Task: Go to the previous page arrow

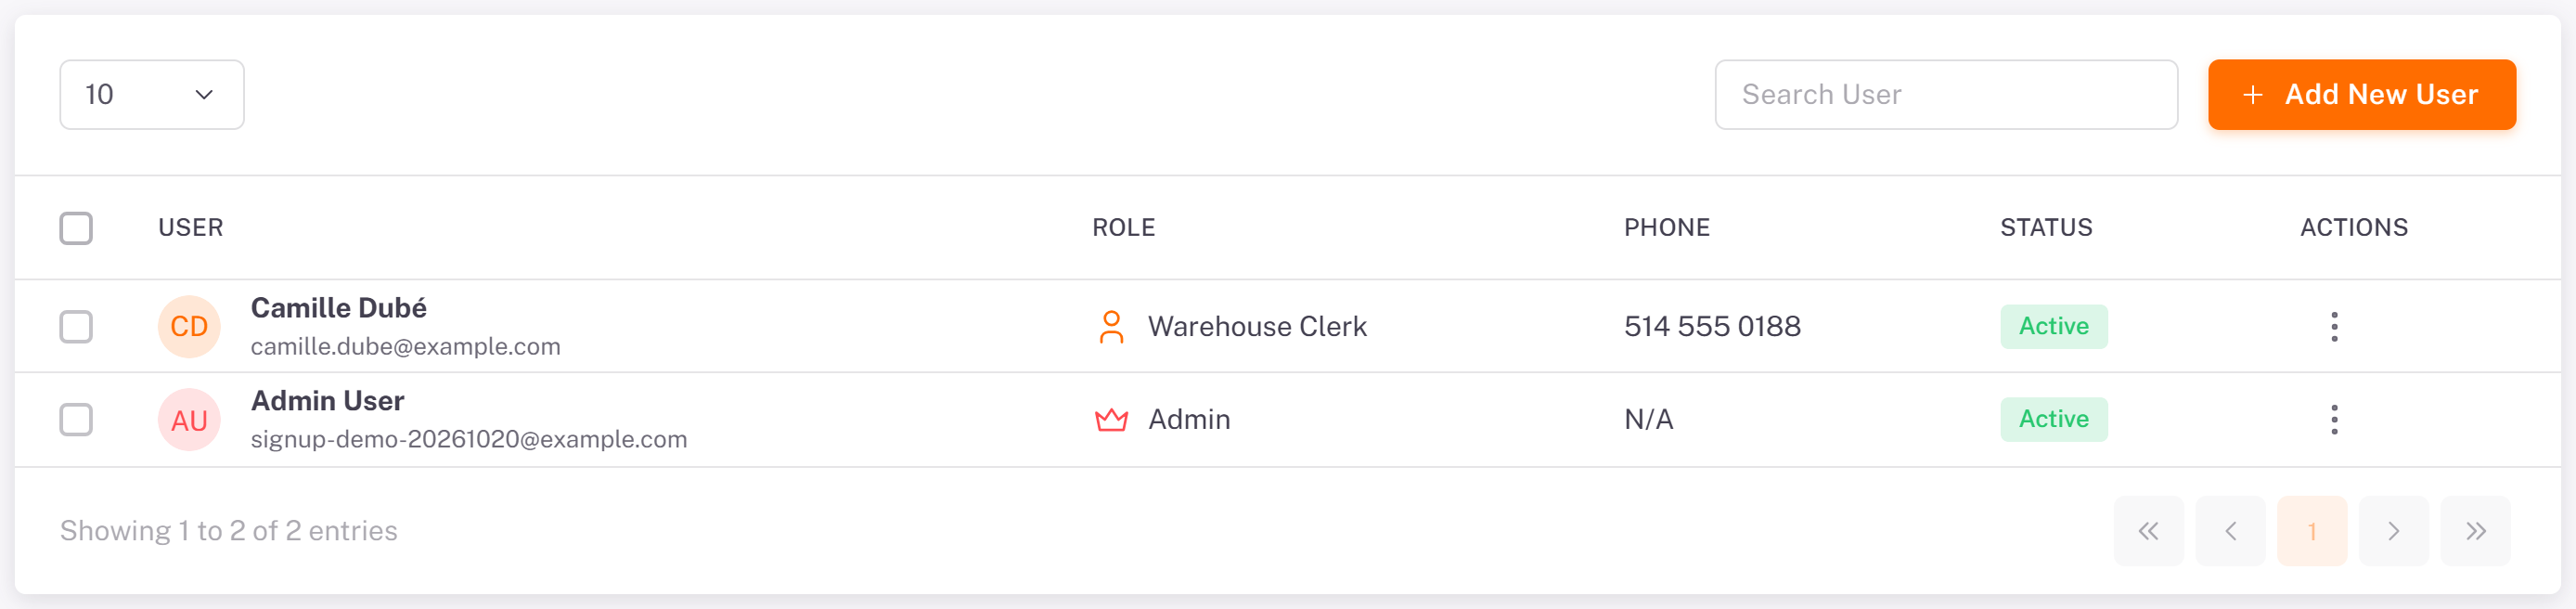Action: (2230, 531)
